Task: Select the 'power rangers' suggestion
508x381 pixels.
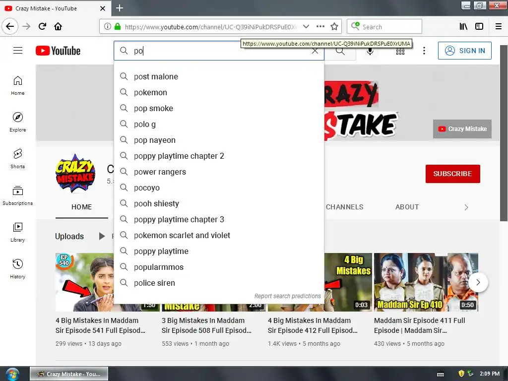Action: click(219, 172)
